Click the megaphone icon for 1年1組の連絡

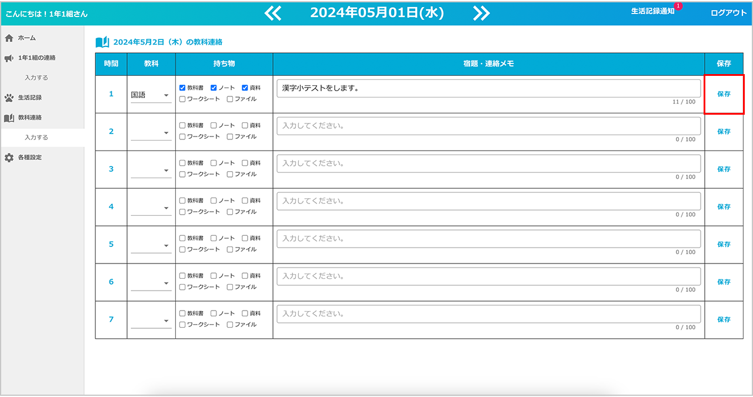point(9,58)
